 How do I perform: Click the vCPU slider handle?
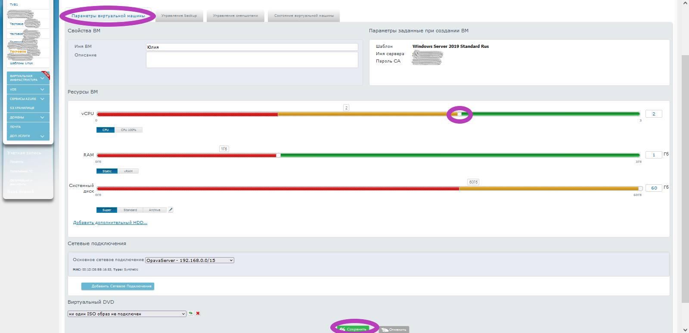pos(459,114)
